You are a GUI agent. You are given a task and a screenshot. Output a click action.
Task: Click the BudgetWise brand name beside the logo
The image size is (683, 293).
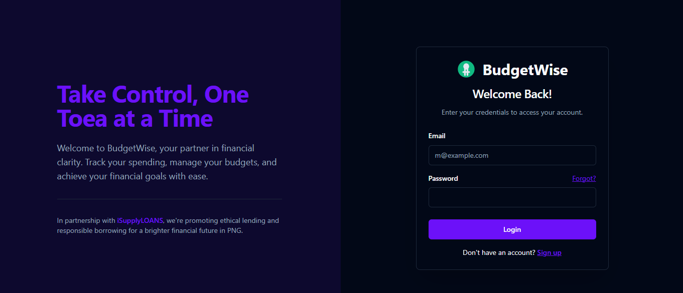click(525, 70)
